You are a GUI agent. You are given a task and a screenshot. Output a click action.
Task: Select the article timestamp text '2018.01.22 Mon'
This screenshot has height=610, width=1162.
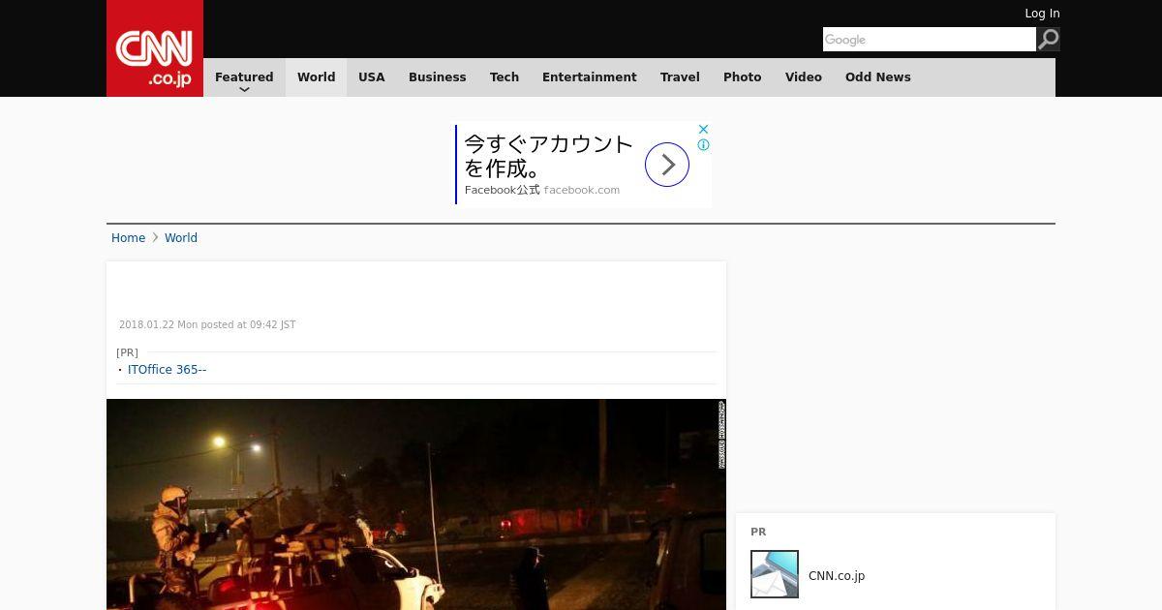pyautogui.click(x=158, y=325)
